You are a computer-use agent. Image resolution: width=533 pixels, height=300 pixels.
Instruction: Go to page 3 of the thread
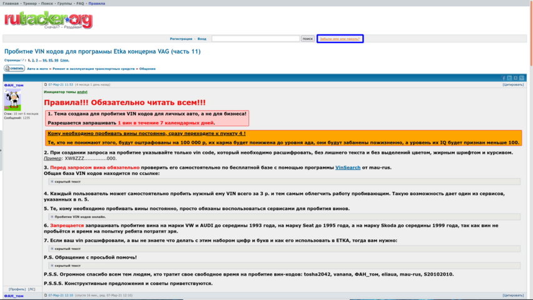tap(37, 60)
